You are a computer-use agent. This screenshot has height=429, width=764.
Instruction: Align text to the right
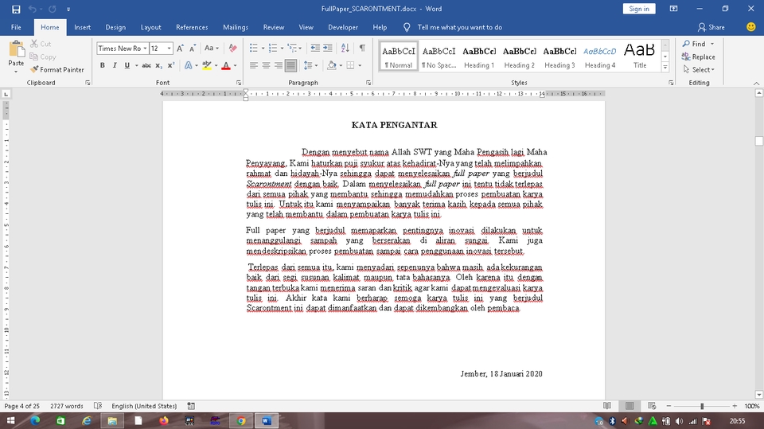tap(279, 65)
